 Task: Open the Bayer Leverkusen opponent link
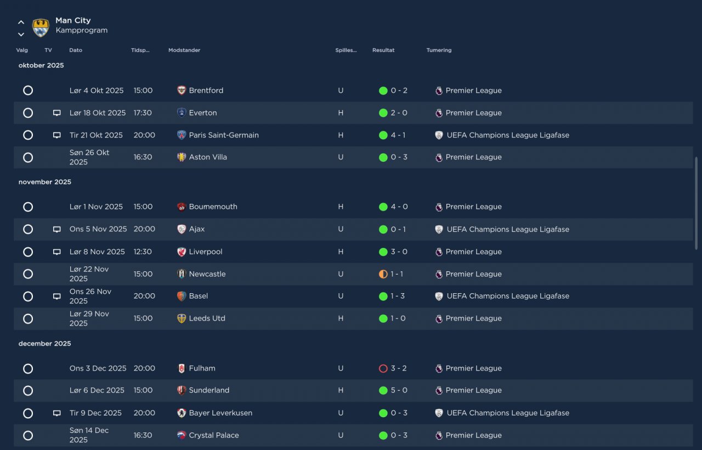point(220,413)
